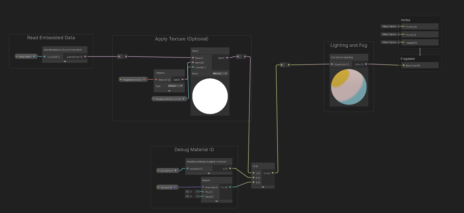Screen dimensions: 464x213
Task: Select the Debug Material ID group title
Action: 194,149
